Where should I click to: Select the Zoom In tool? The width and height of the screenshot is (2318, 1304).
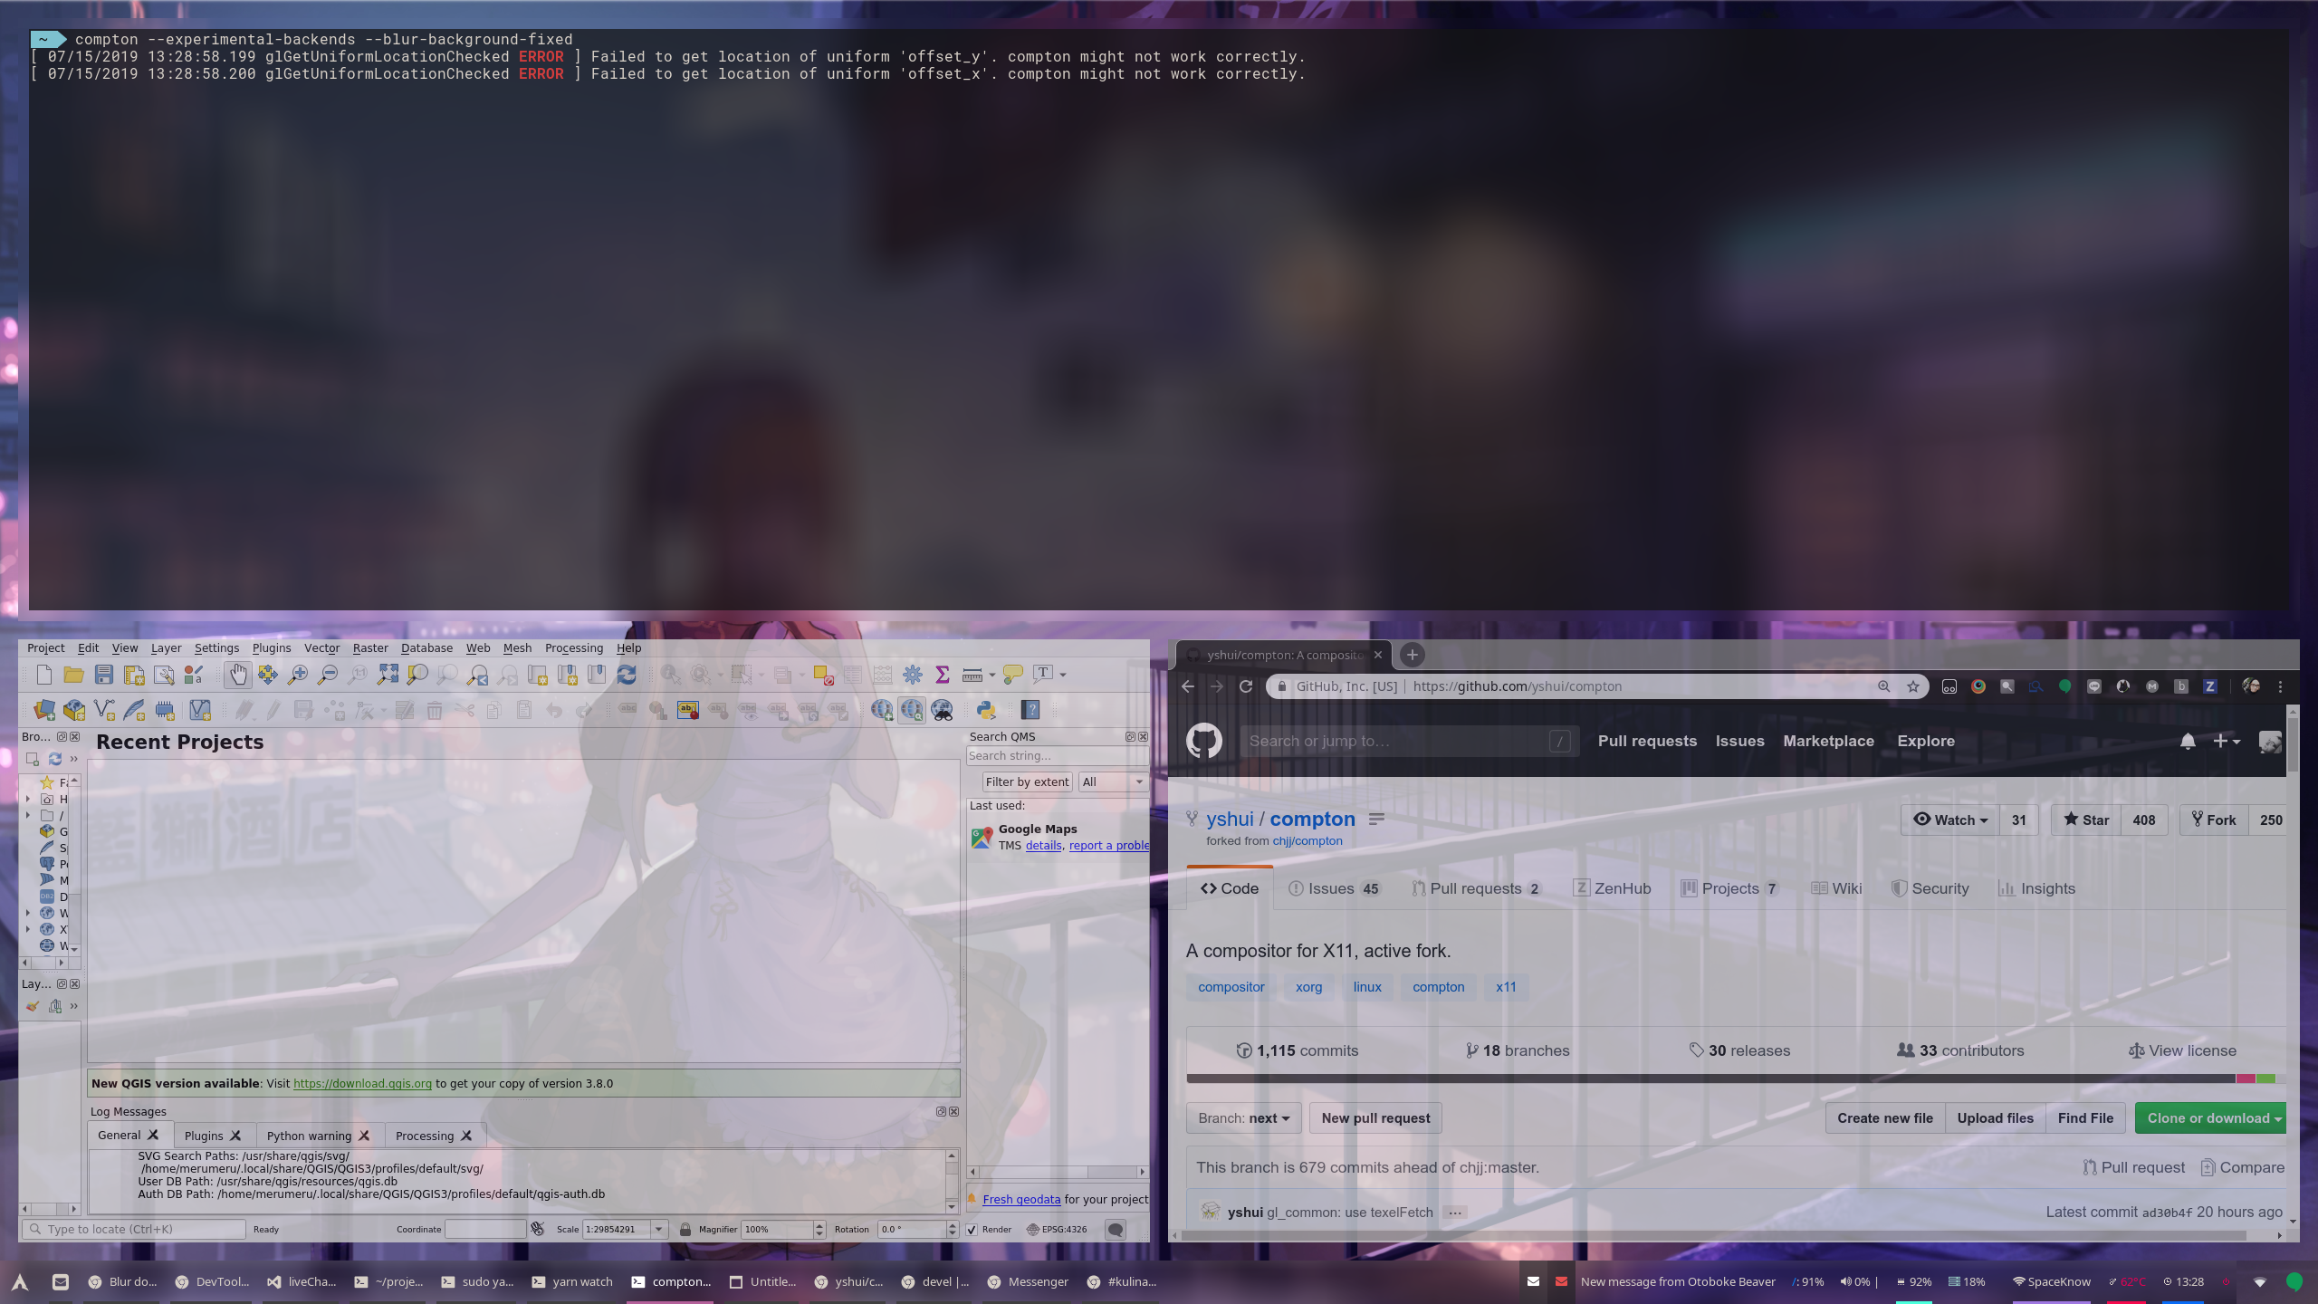click(x=297, y=675)
